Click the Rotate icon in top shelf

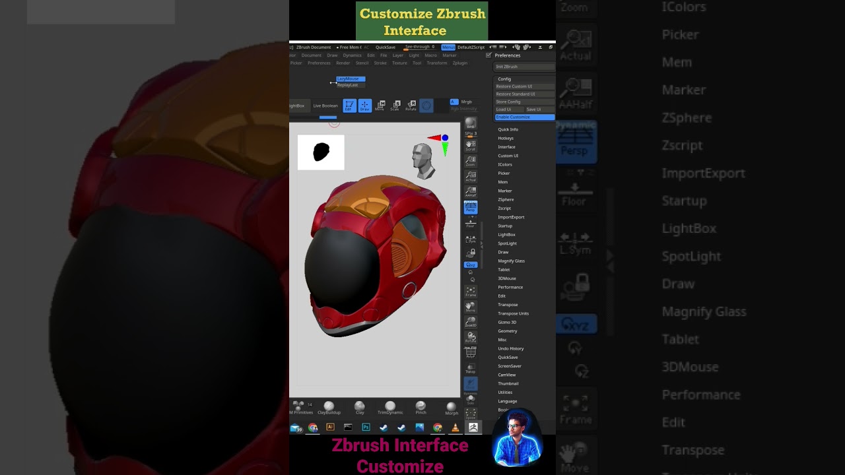pos(411,106)
